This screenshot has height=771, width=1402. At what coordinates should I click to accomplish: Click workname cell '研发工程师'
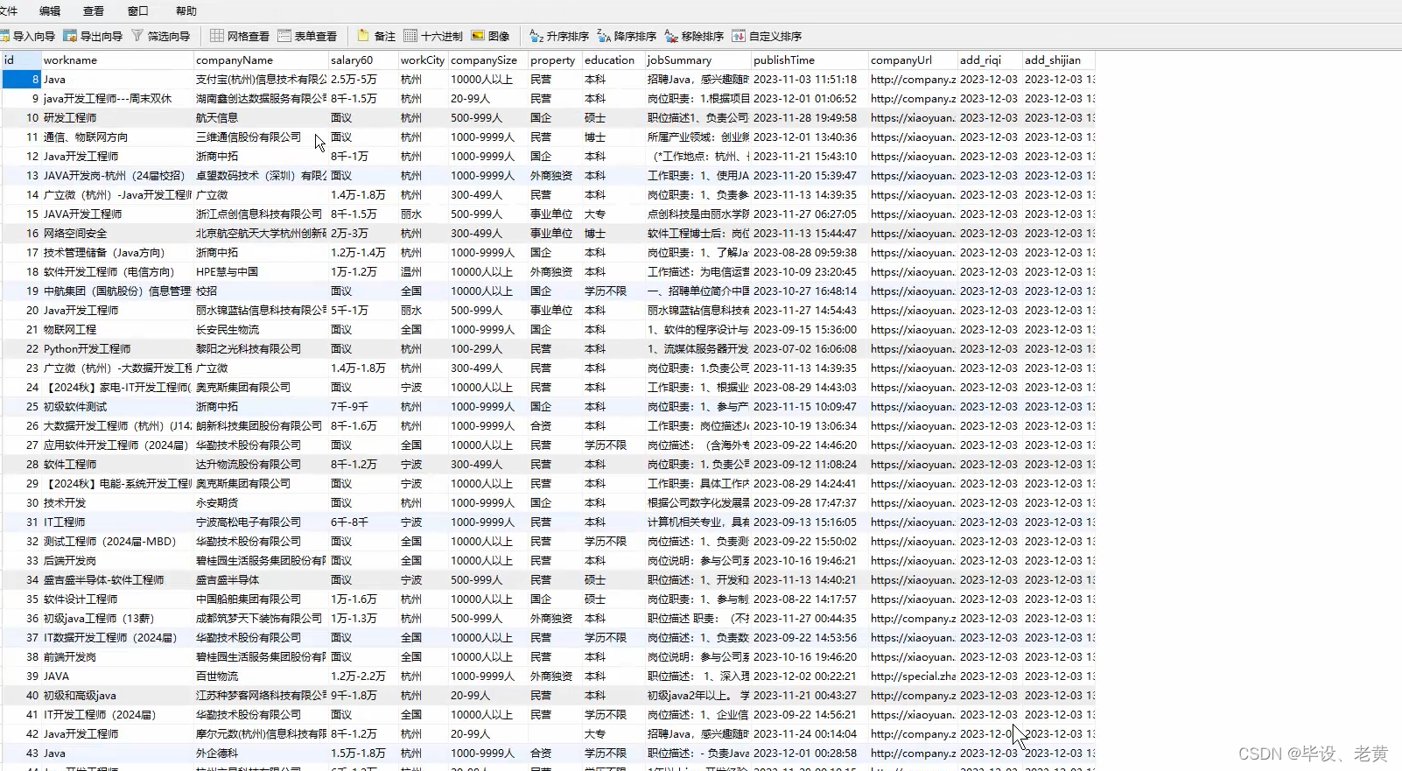coord(117,118)
